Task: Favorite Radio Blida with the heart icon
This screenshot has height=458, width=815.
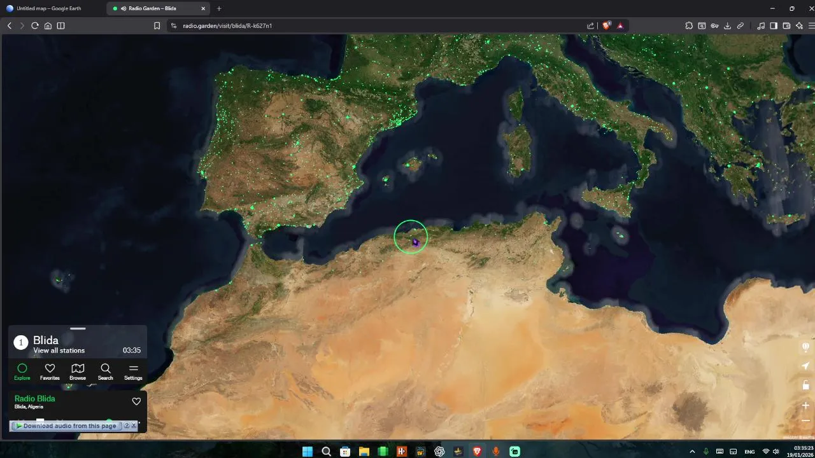Action: click(136, 401)
